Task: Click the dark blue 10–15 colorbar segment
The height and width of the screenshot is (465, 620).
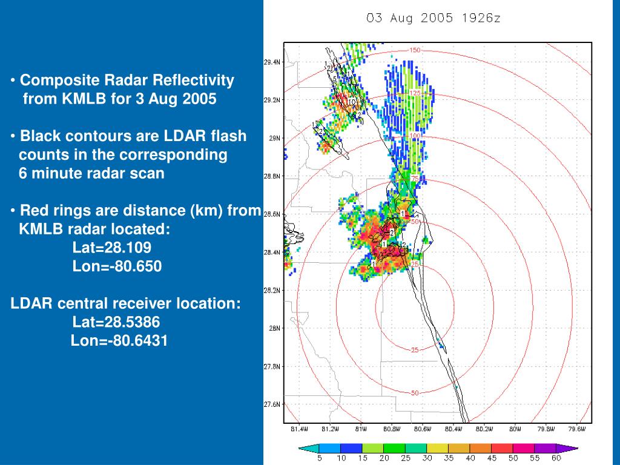Action: [x=351, y=448]
